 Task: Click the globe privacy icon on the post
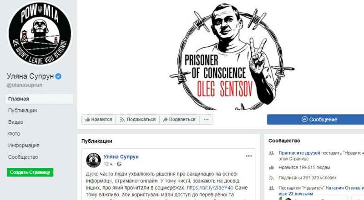pos(119,164)
